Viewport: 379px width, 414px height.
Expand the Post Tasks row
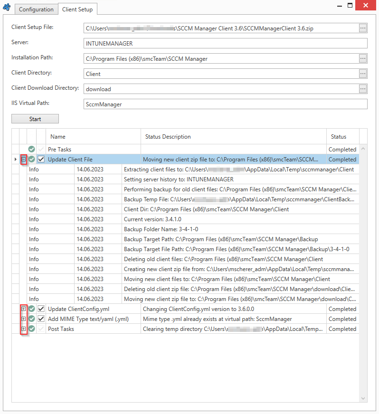coord(23,329)
